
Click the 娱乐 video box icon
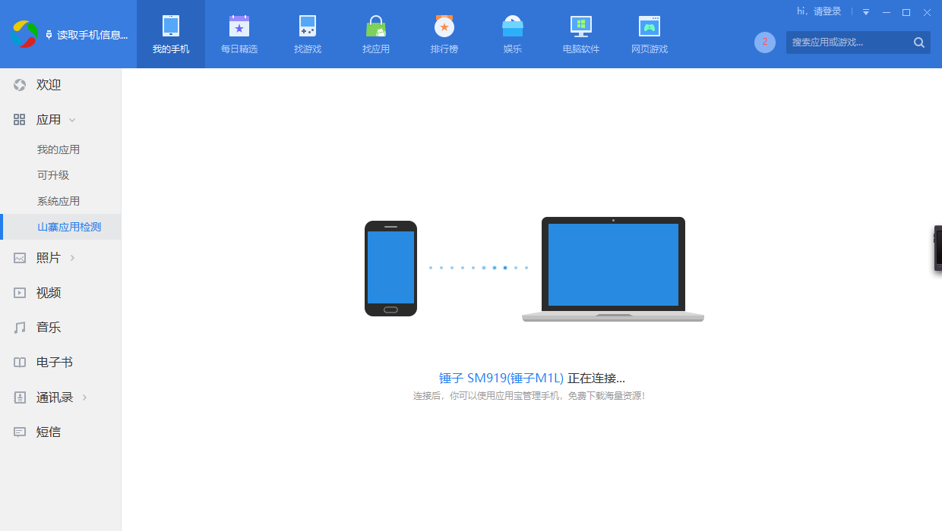tap(513, 26)
